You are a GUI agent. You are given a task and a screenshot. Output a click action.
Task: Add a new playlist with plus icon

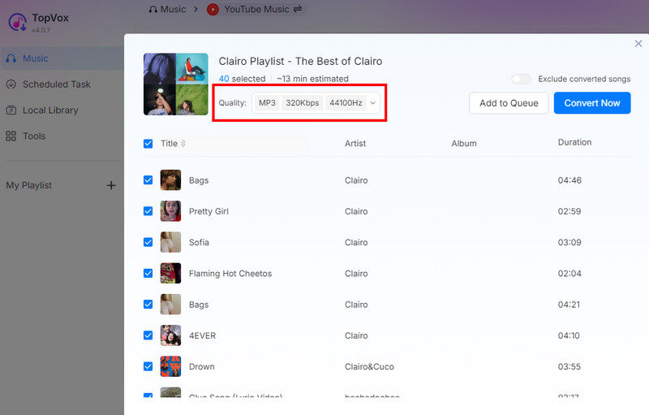(x=111, y=185)
